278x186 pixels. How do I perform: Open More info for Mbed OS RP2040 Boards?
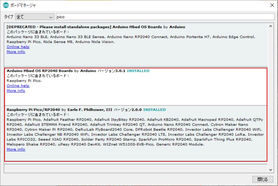pos(16,91)
